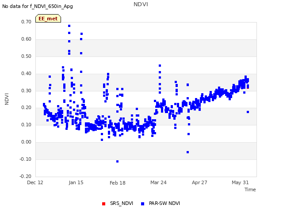
Task: Click the lowest blue outlier point near -0.11
Action: tap(118, 161)
